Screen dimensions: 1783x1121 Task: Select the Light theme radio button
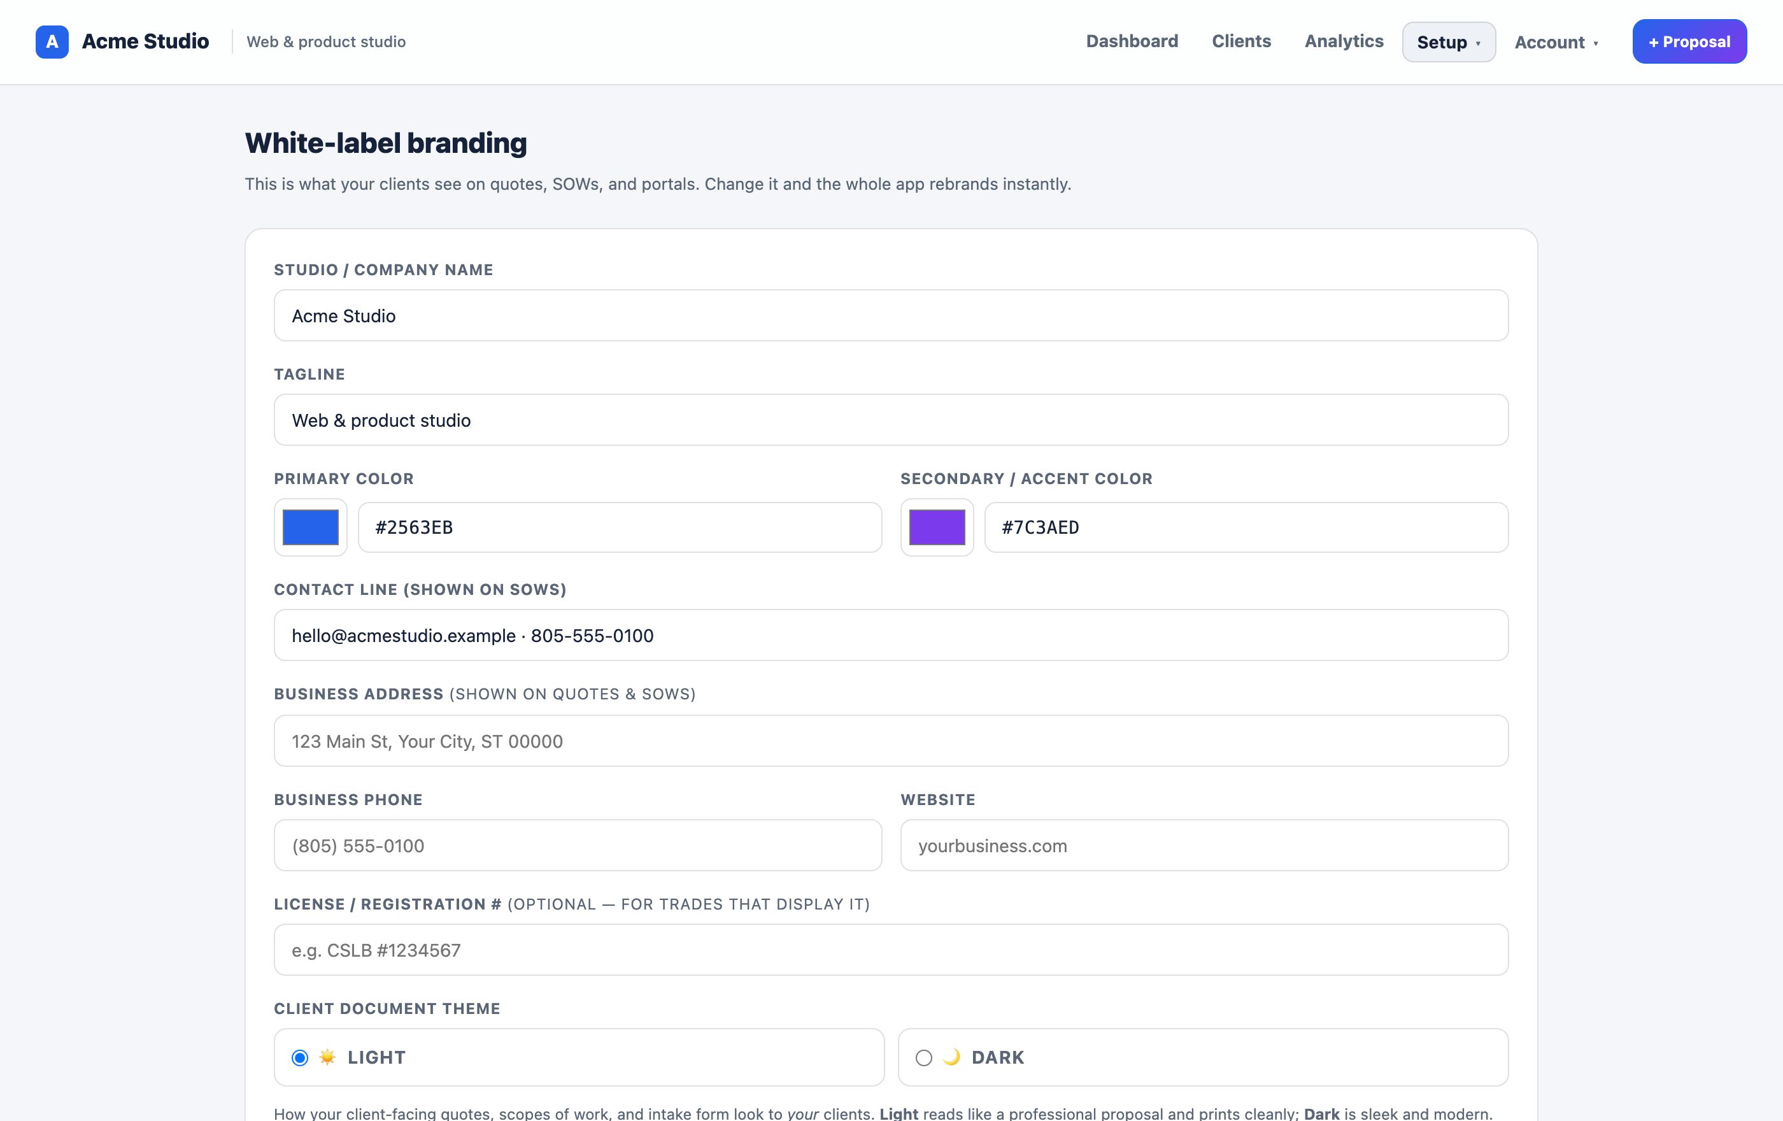(x=300, y=1058)
